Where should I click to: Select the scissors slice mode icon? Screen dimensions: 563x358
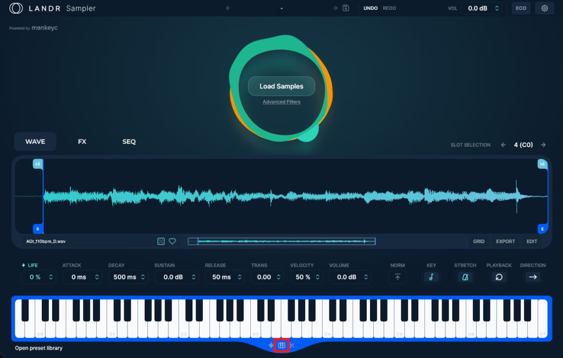pos(292,345)
